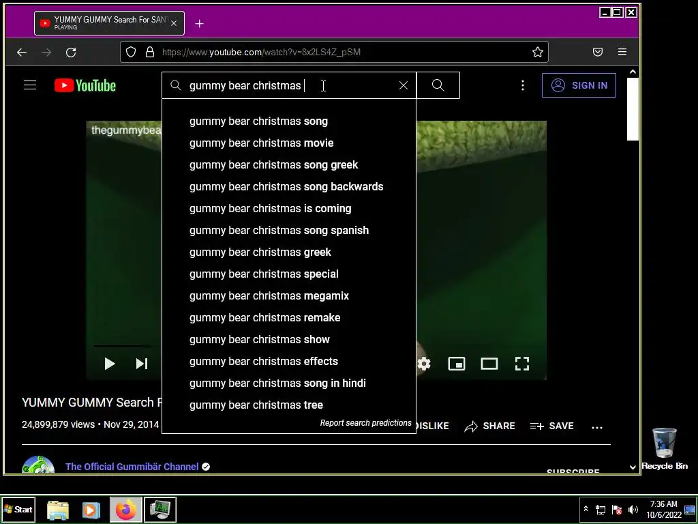Expand hidden system tray icons
Viewport: 698px width, 524px height.
click(x=586, y=509)
